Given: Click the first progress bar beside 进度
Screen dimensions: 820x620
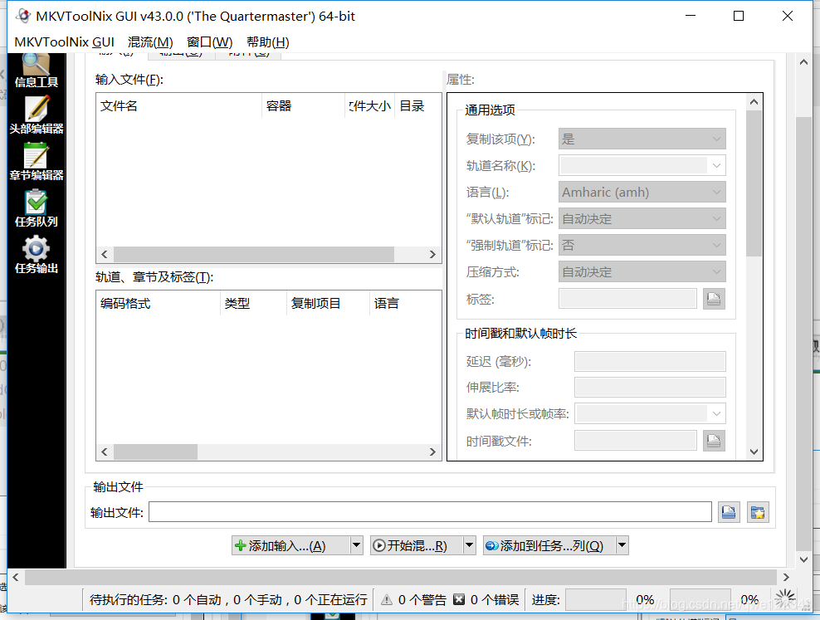Looking at the screenshot, I should pos(596,599).
